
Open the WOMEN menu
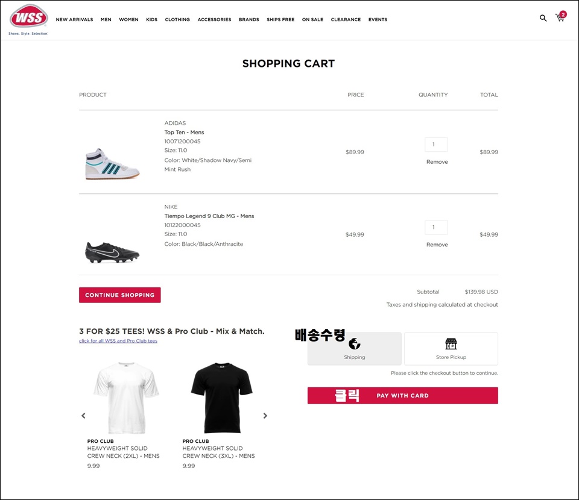128,19
